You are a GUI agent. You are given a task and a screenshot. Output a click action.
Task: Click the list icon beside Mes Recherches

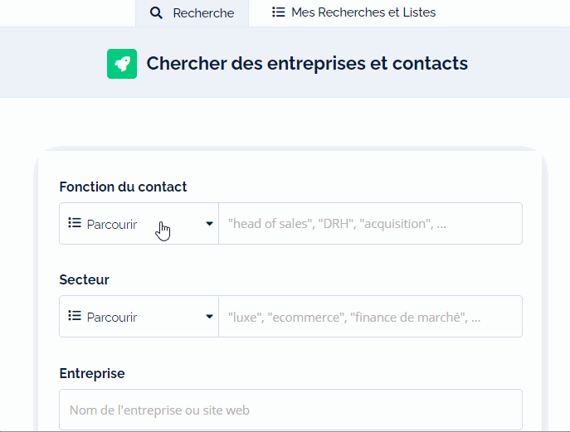[x=279, y=12]
